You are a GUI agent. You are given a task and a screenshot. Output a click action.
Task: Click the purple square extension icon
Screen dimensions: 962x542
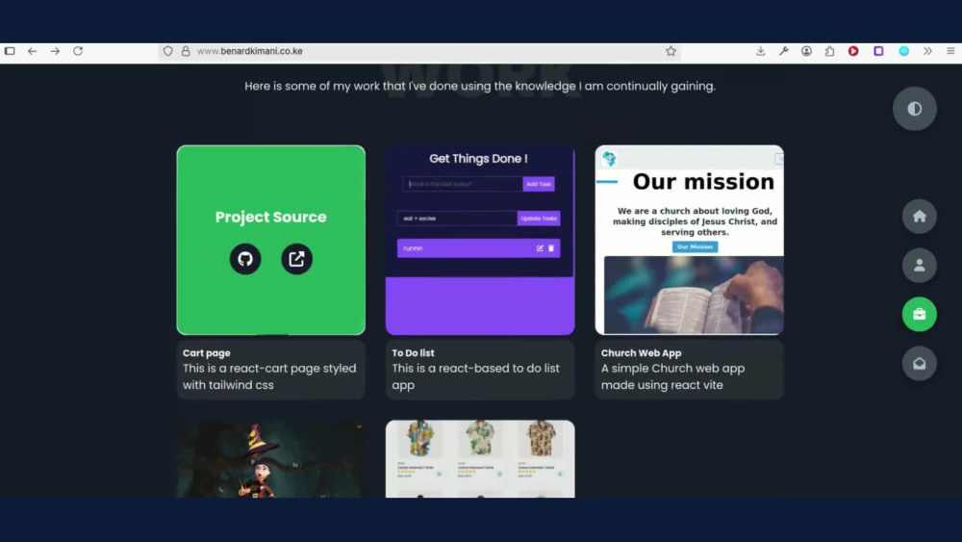coord(878,51)
